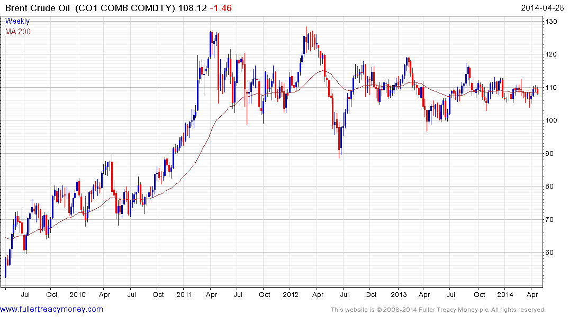Click the copyright notice text at the bottom
This screenshot has width=569, height=317.
(438, 310)
